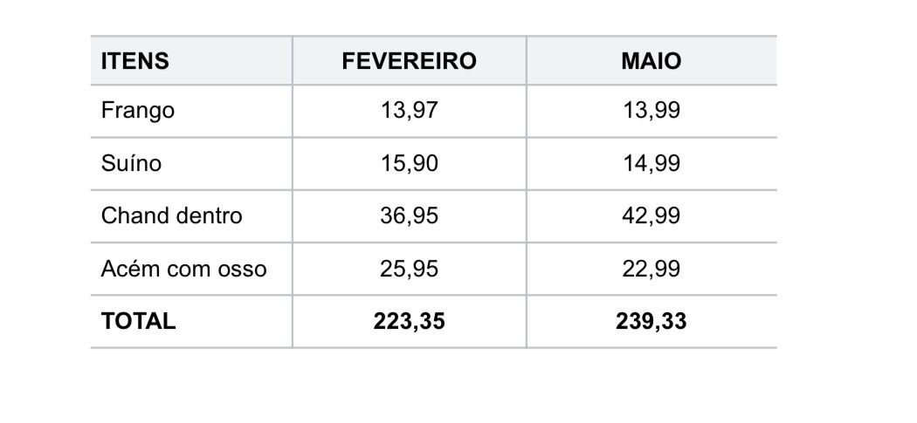Select Chand dentro February value 36,95
Screen dimensions: 917x423
coord(410,215)
